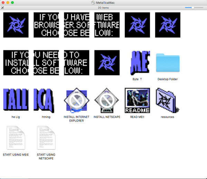The height and width of the screenshot is (179, 207).
Task: Select the 'IF YO BROWS CHO' black text tile
Action: point(46,25)
